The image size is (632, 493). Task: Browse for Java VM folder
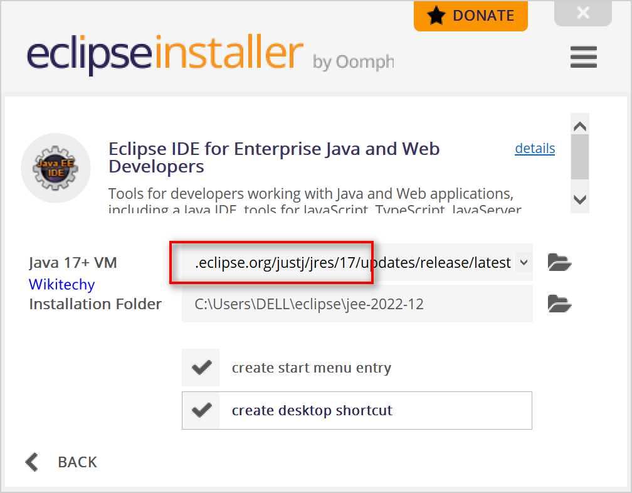pyautogui.click(x=559, y=262)
